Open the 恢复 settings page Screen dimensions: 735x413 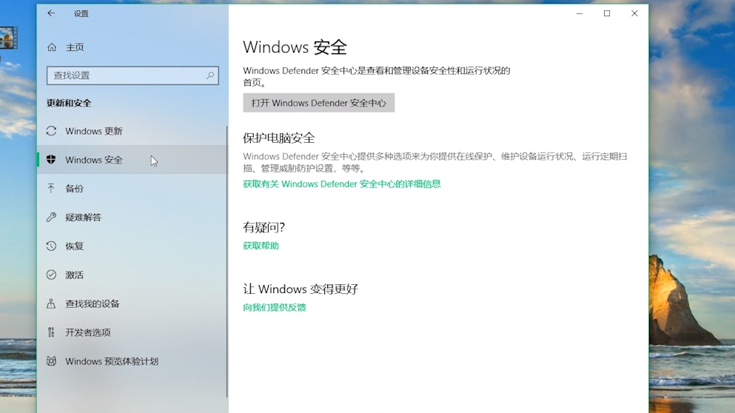point(132,246)
